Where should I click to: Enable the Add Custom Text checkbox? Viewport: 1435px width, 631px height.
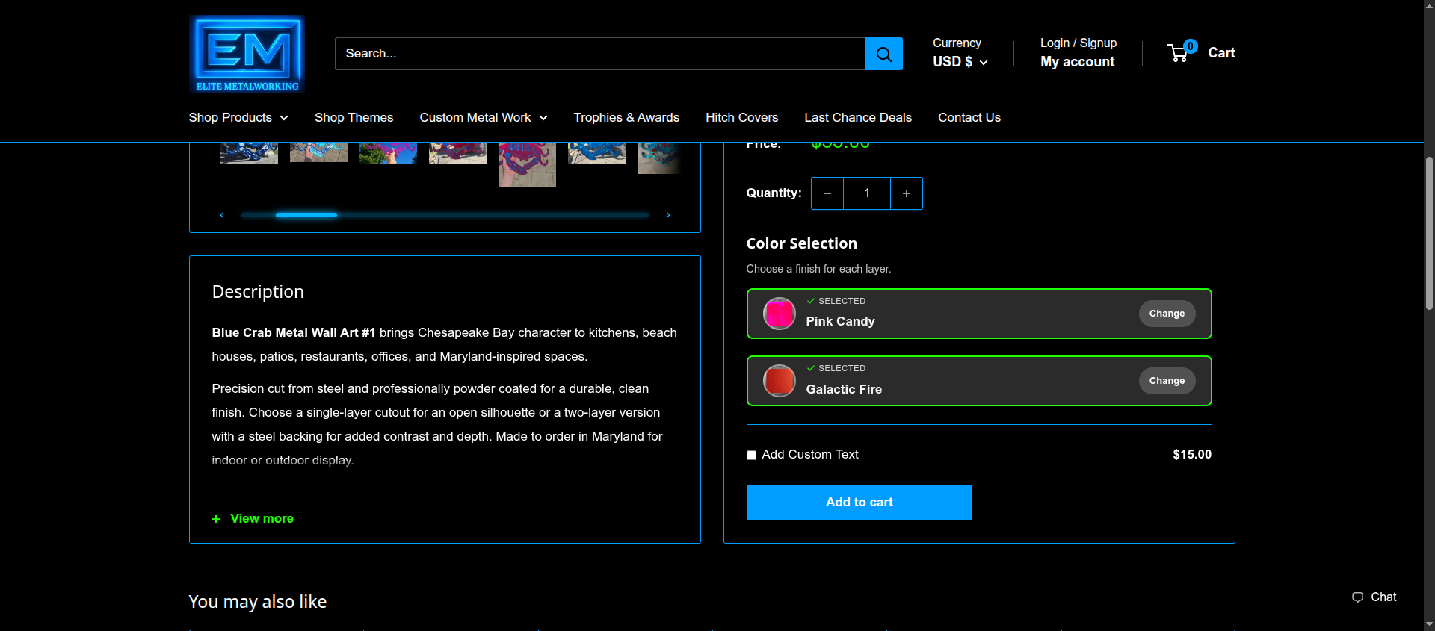click(751, 455)
